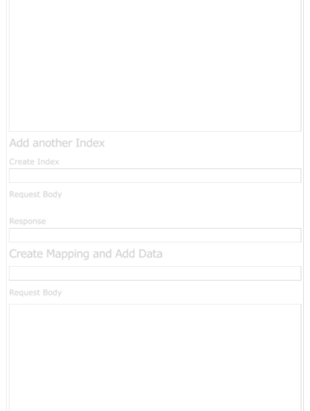310x411 pixels.
Task: Click the Add another Index heading
Action: (x=57, y=143)
